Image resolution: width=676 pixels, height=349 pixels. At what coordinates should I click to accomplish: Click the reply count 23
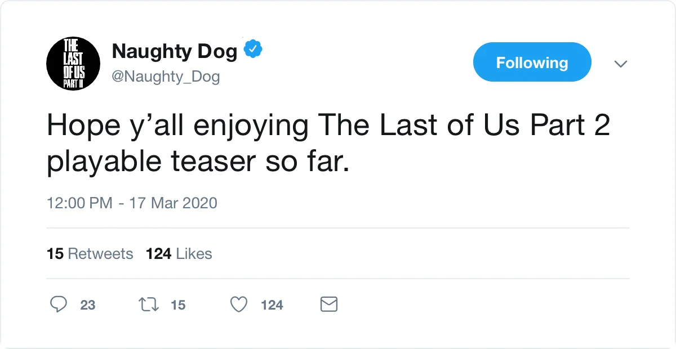[88, 305]
